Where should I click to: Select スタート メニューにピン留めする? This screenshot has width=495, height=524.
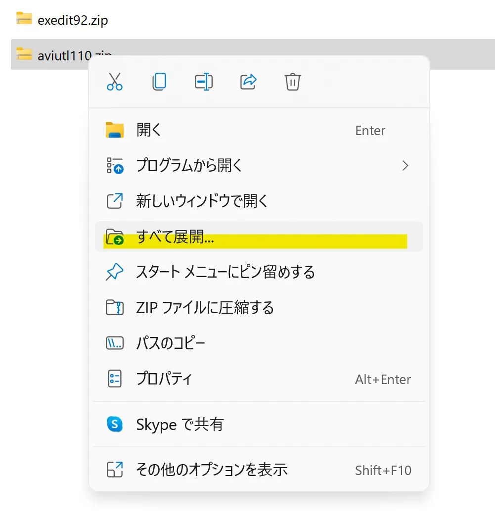click(259, 272)
